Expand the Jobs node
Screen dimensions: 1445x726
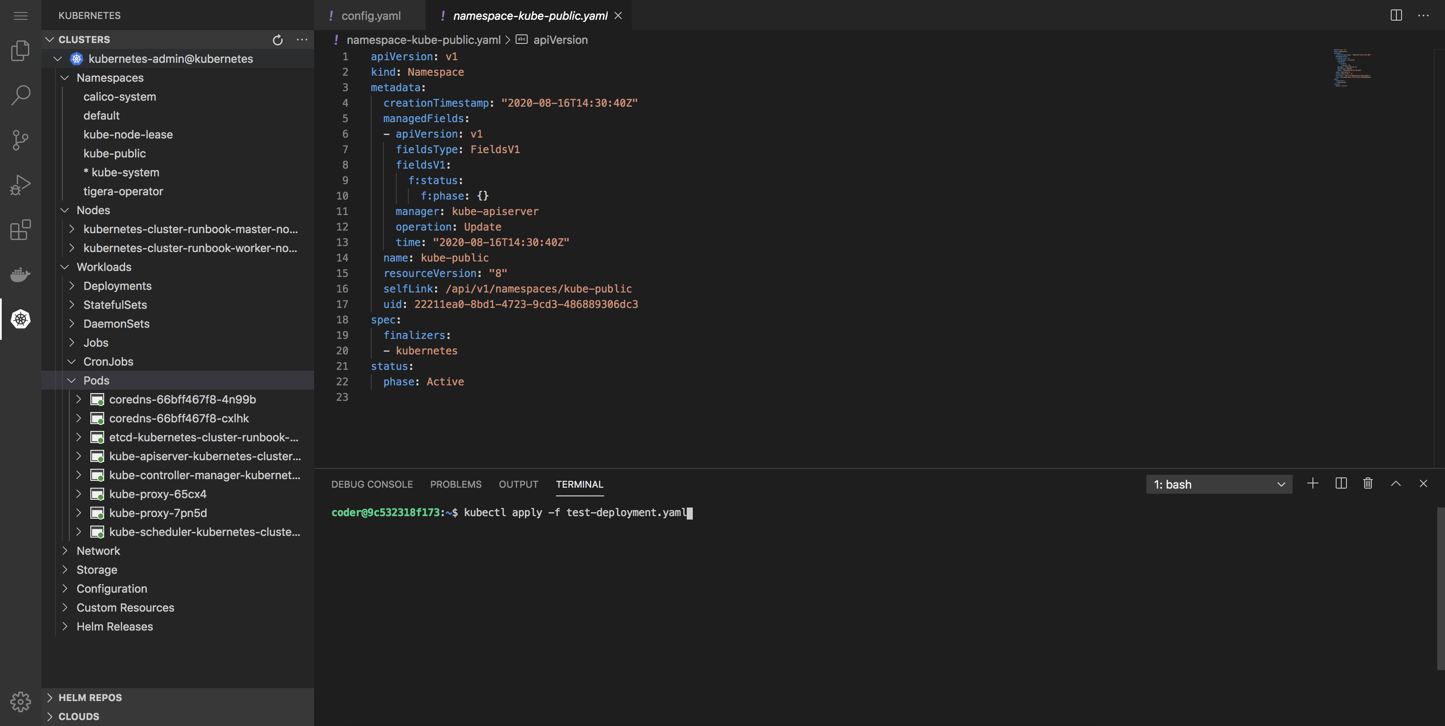[x=72, y=342]
